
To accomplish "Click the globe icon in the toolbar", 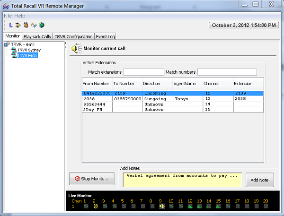I will [x=41, y=25].
